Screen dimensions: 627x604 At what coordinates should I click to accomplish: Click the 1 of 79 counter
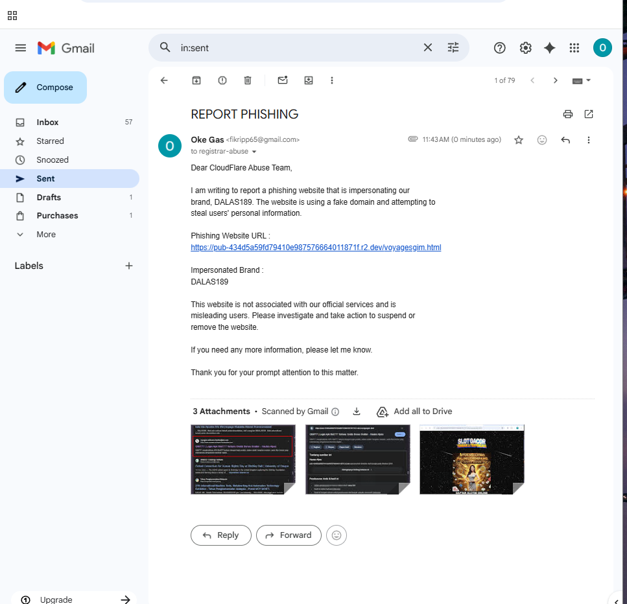point(504,80)
